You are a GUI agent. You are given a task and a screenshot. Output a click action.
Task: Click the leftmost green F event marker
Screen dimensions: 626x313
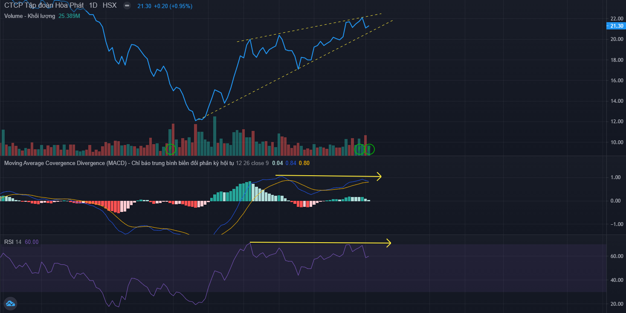coord(170,149)
